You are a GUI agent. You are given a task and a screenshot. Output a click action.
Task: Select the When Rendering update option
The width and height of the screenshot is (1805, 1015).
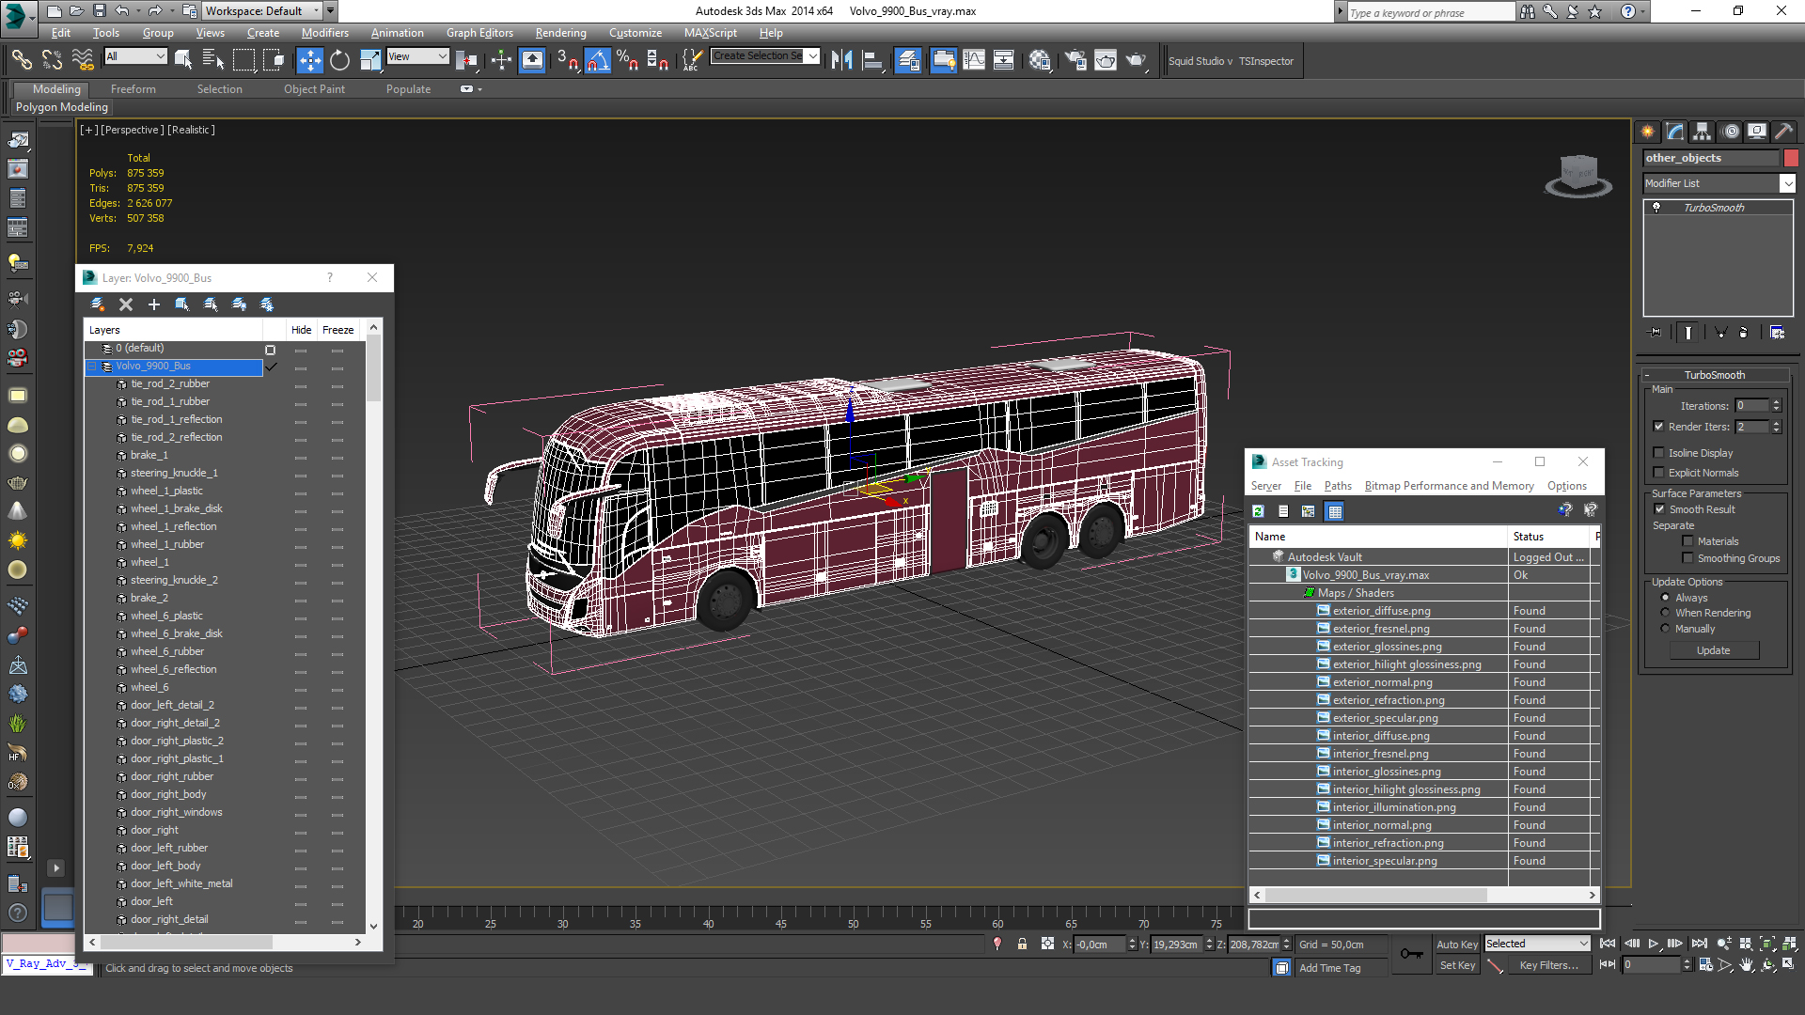click(x=1665, y=613)
